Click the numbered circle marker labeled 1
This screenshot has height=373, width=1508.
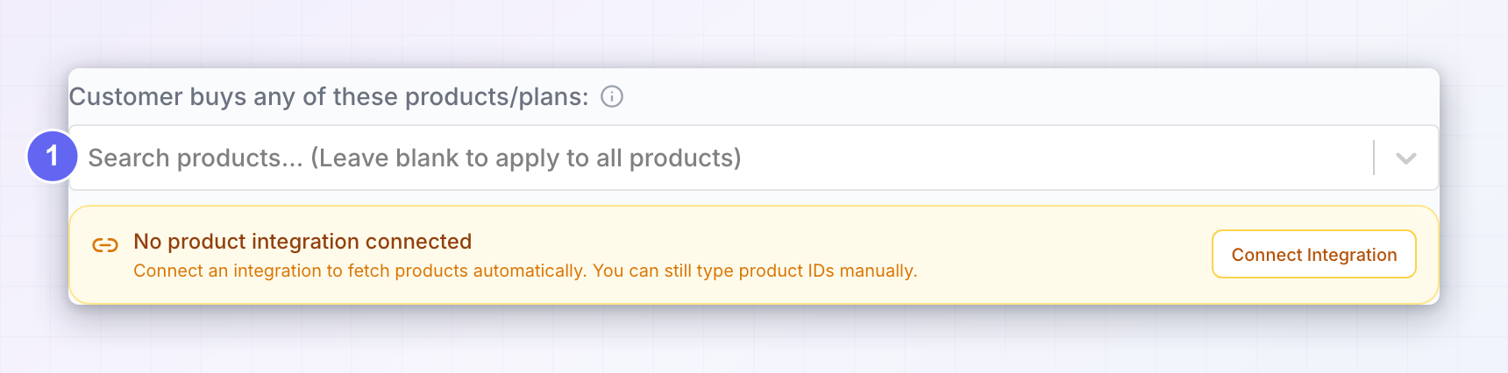53,156
